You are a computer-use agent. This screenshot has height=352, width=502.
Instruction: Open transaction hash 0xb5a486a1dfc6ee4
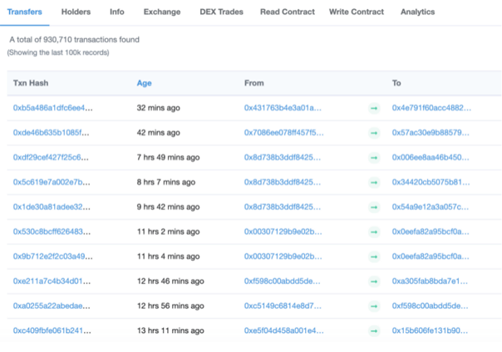[52, 108]
